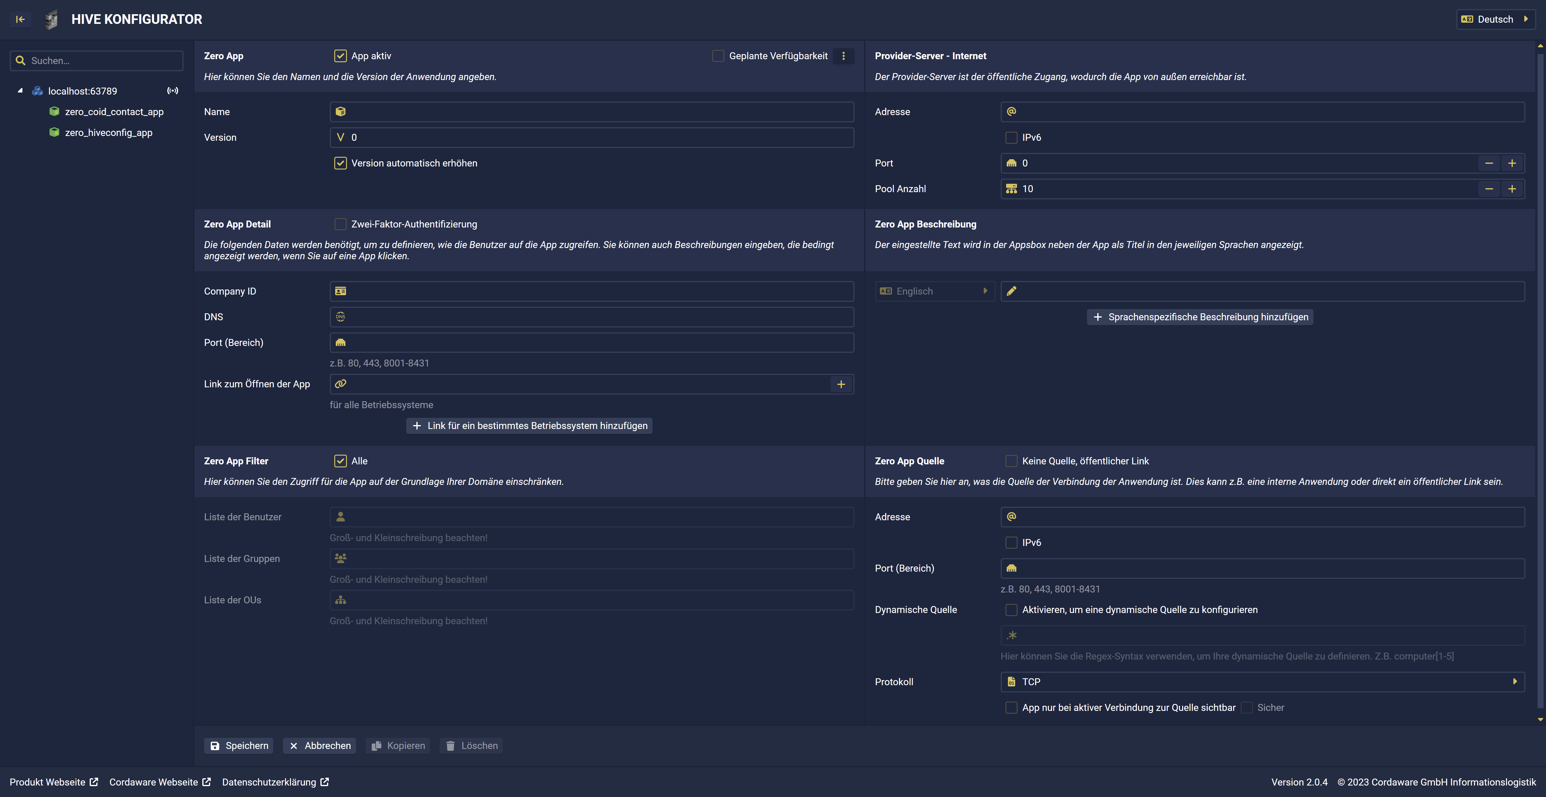Click the cube icon of zero_coid_contact_app

coord(54,112)
